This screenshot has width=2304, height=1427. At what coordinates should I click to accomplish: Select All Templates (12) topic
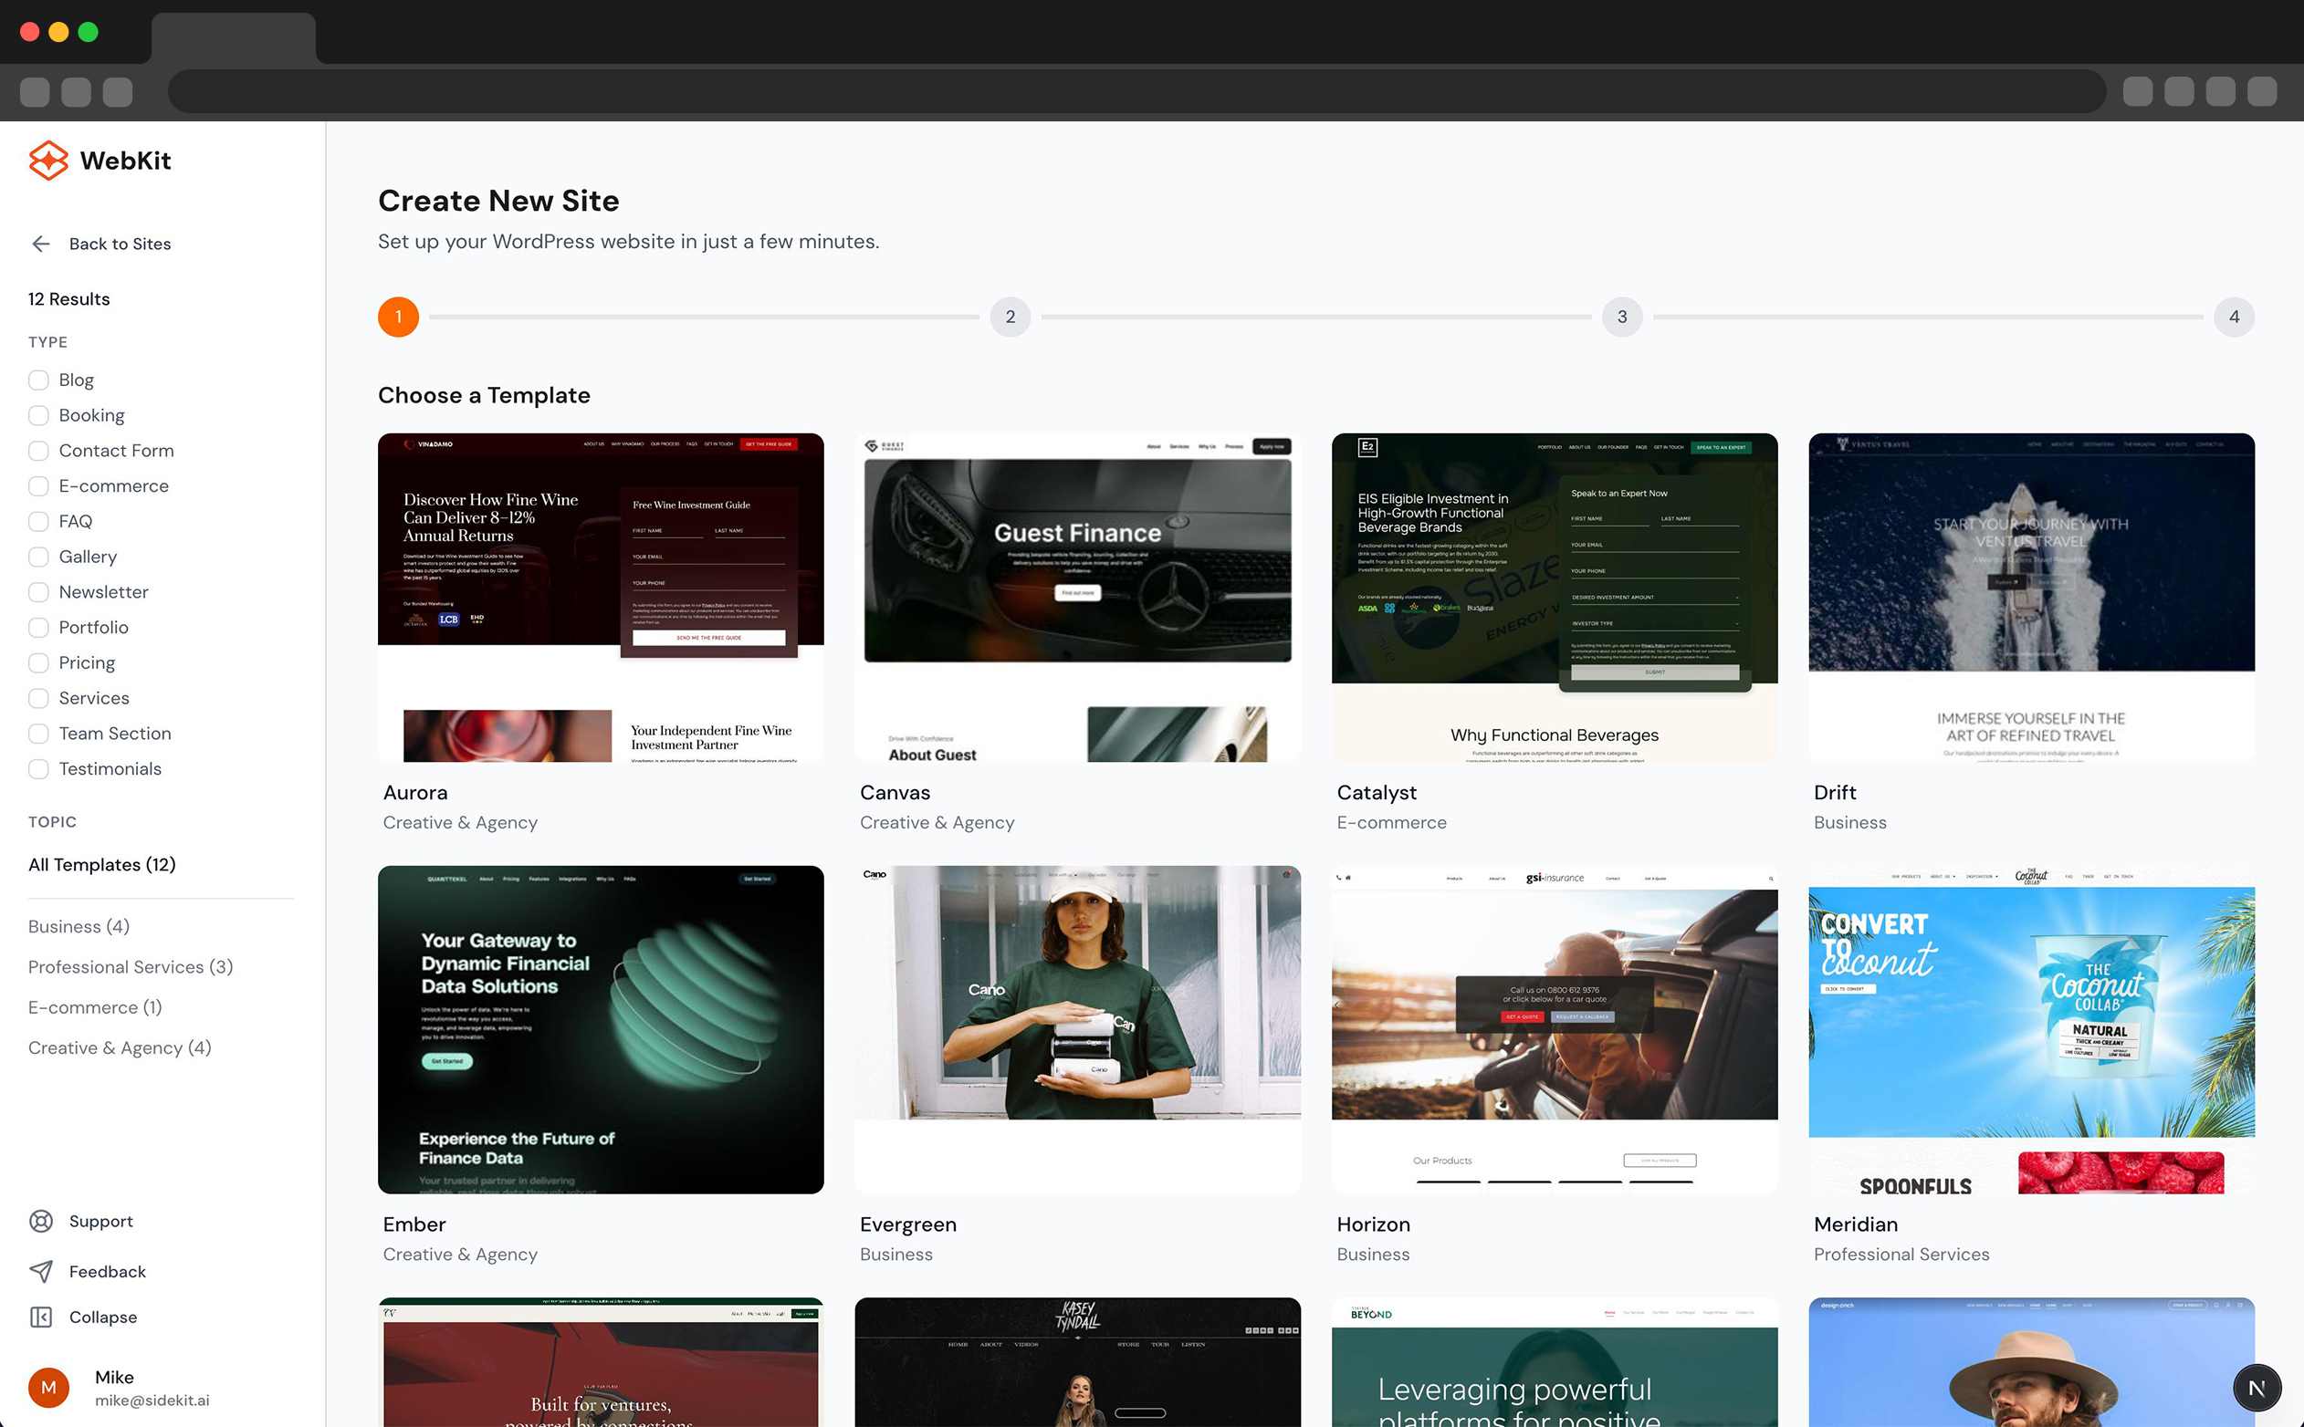pyautogui.click(x=102, y=865)
